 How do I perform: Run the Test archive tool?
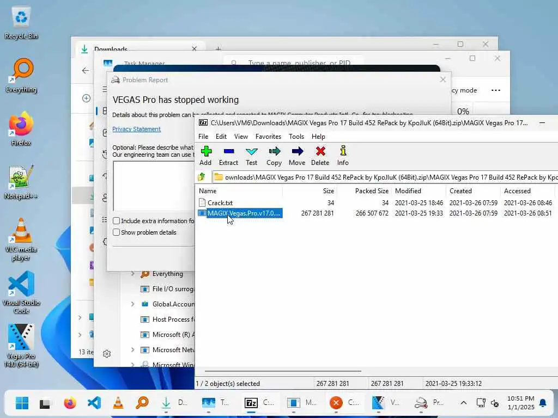click(251, 156)
